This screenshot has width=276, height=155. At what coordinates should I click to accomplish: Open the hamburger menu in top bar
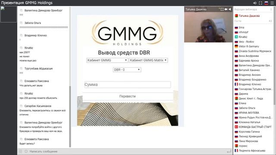272,3
